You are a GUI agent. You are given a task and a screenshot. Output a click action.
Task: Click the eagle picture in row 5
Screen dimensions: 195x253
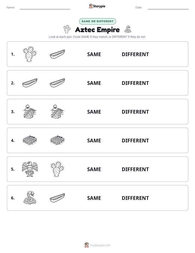pyautogui.click(x=30, y=169)
